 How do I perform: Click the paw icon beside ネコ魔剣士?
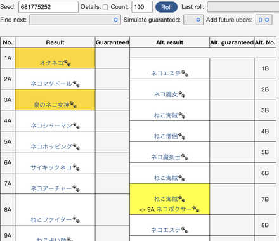pos(185,157)
